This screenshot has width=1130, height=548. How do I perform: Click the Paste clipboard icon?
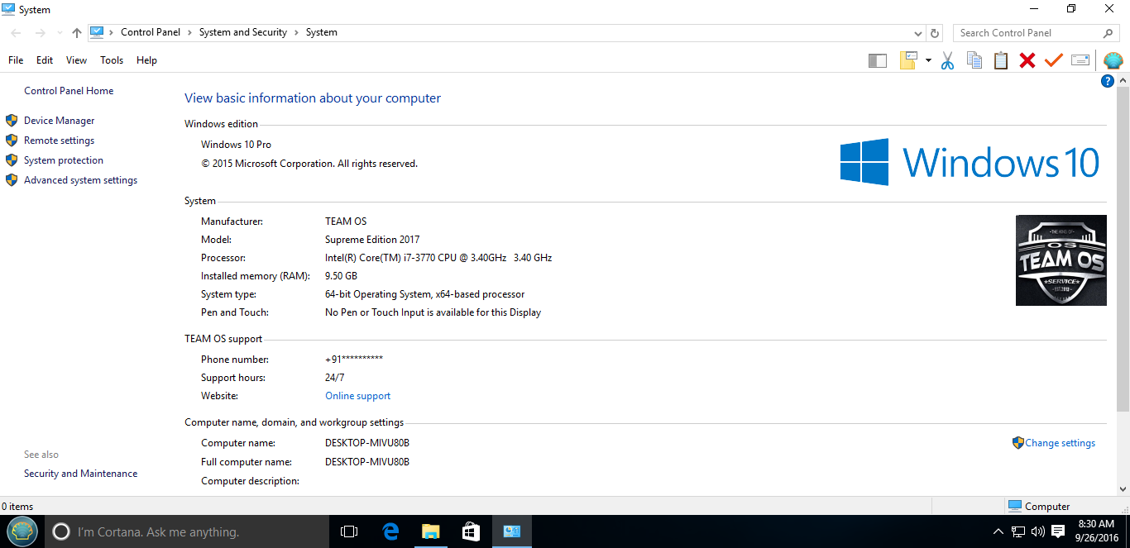point(1001,60)
